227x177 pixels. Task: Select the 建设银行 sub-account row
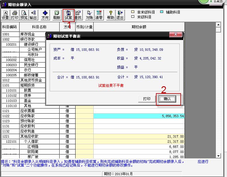click(x=23, y=44)
